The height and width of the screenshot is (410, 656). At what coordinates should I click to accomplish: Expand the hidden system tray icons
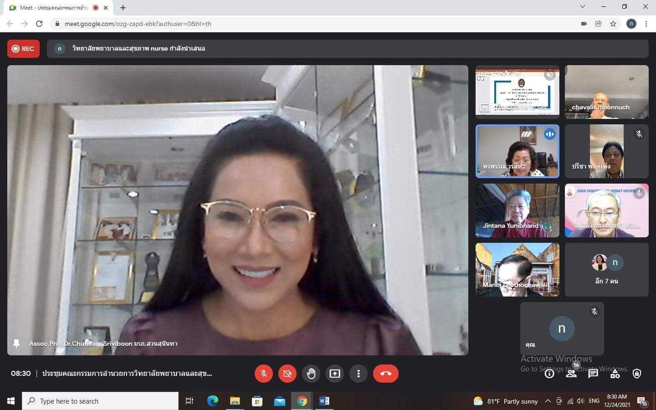(x=548, y=401)
